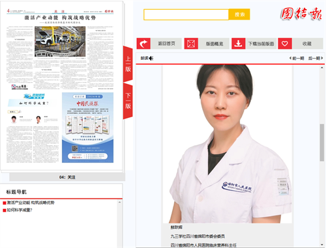This screenshot has height=248, width=326.
Task: Click the 朗读 read-aloud speaker icon
Action: (x=151, y=58)
